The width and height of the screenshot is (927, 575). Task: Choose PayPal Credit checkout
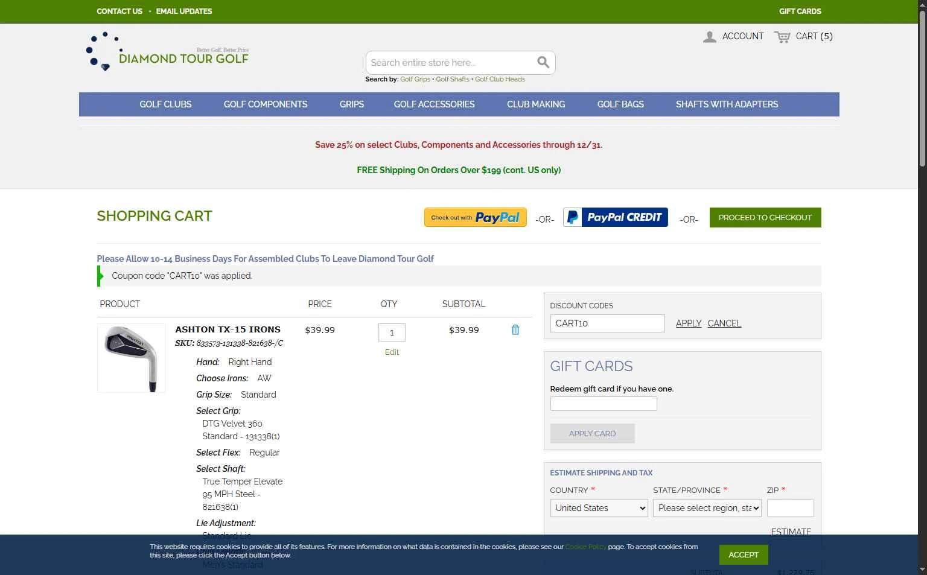616,217
